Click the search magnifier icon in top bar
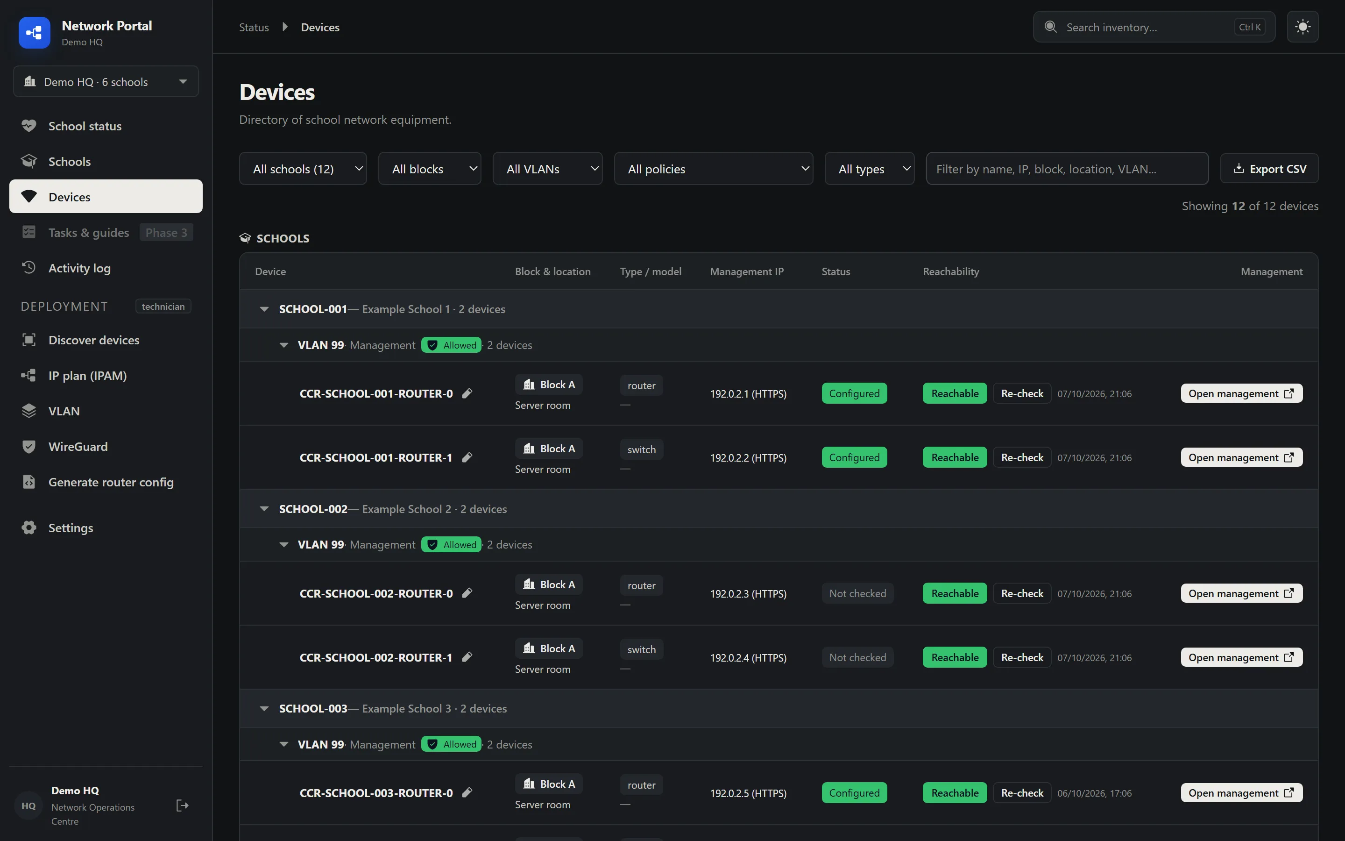Screen dimensions: 1345x841 coord(1050,27)
